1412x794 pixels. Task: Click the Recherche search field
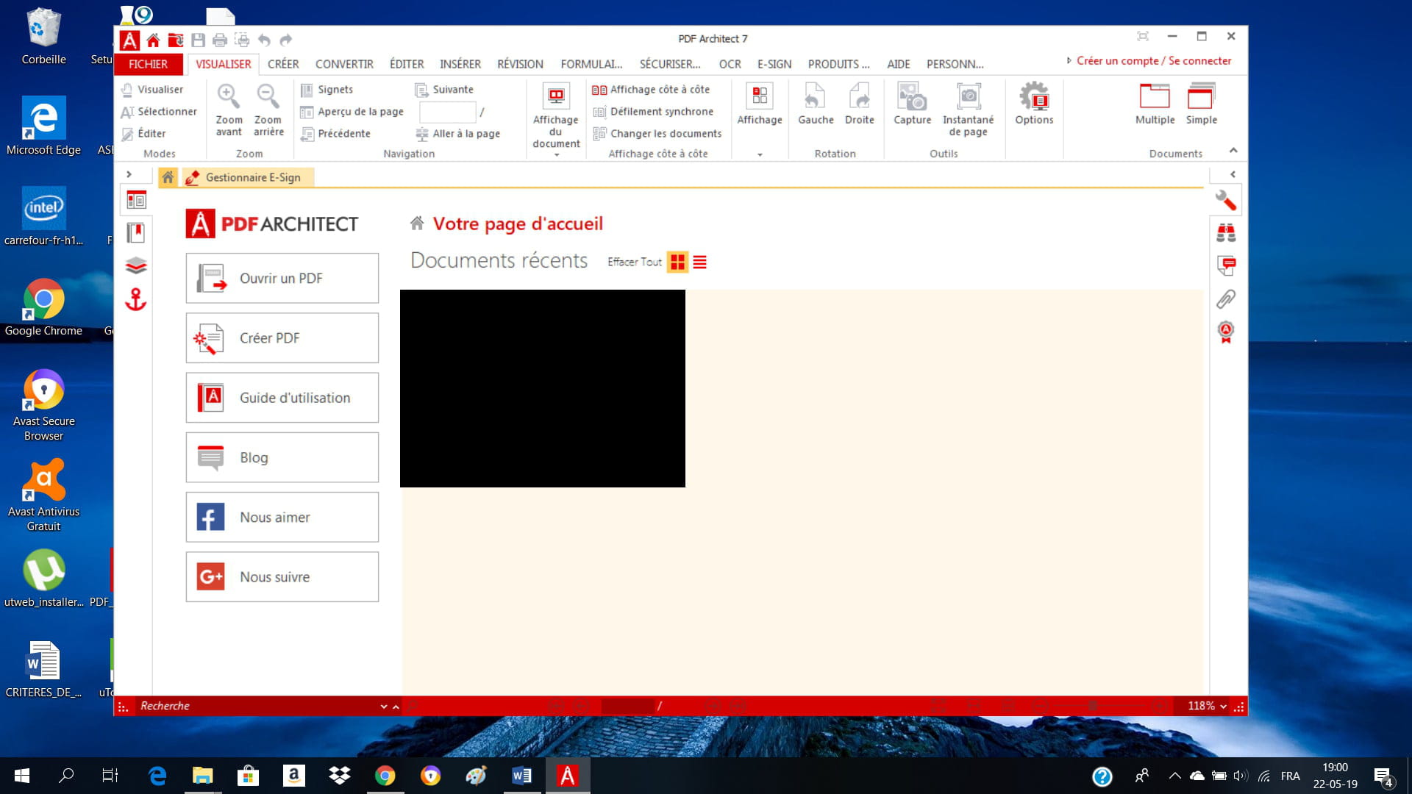(257, 707)
